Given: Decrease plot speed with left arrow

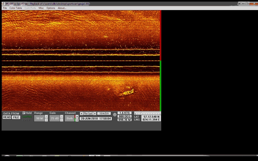Looking at the screenshot, I should [81, 113].
